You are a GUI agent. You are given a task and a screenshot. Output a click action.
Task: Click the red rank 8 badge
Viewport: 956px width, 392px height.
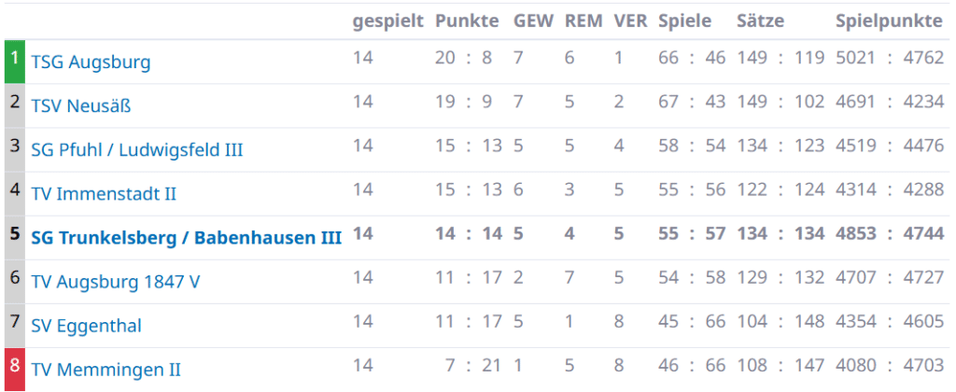15,369
